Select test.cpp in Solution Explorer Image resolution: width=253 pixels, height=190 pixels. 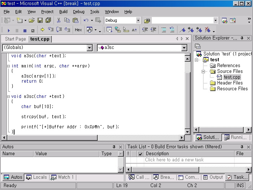click(x=232, y=77)
